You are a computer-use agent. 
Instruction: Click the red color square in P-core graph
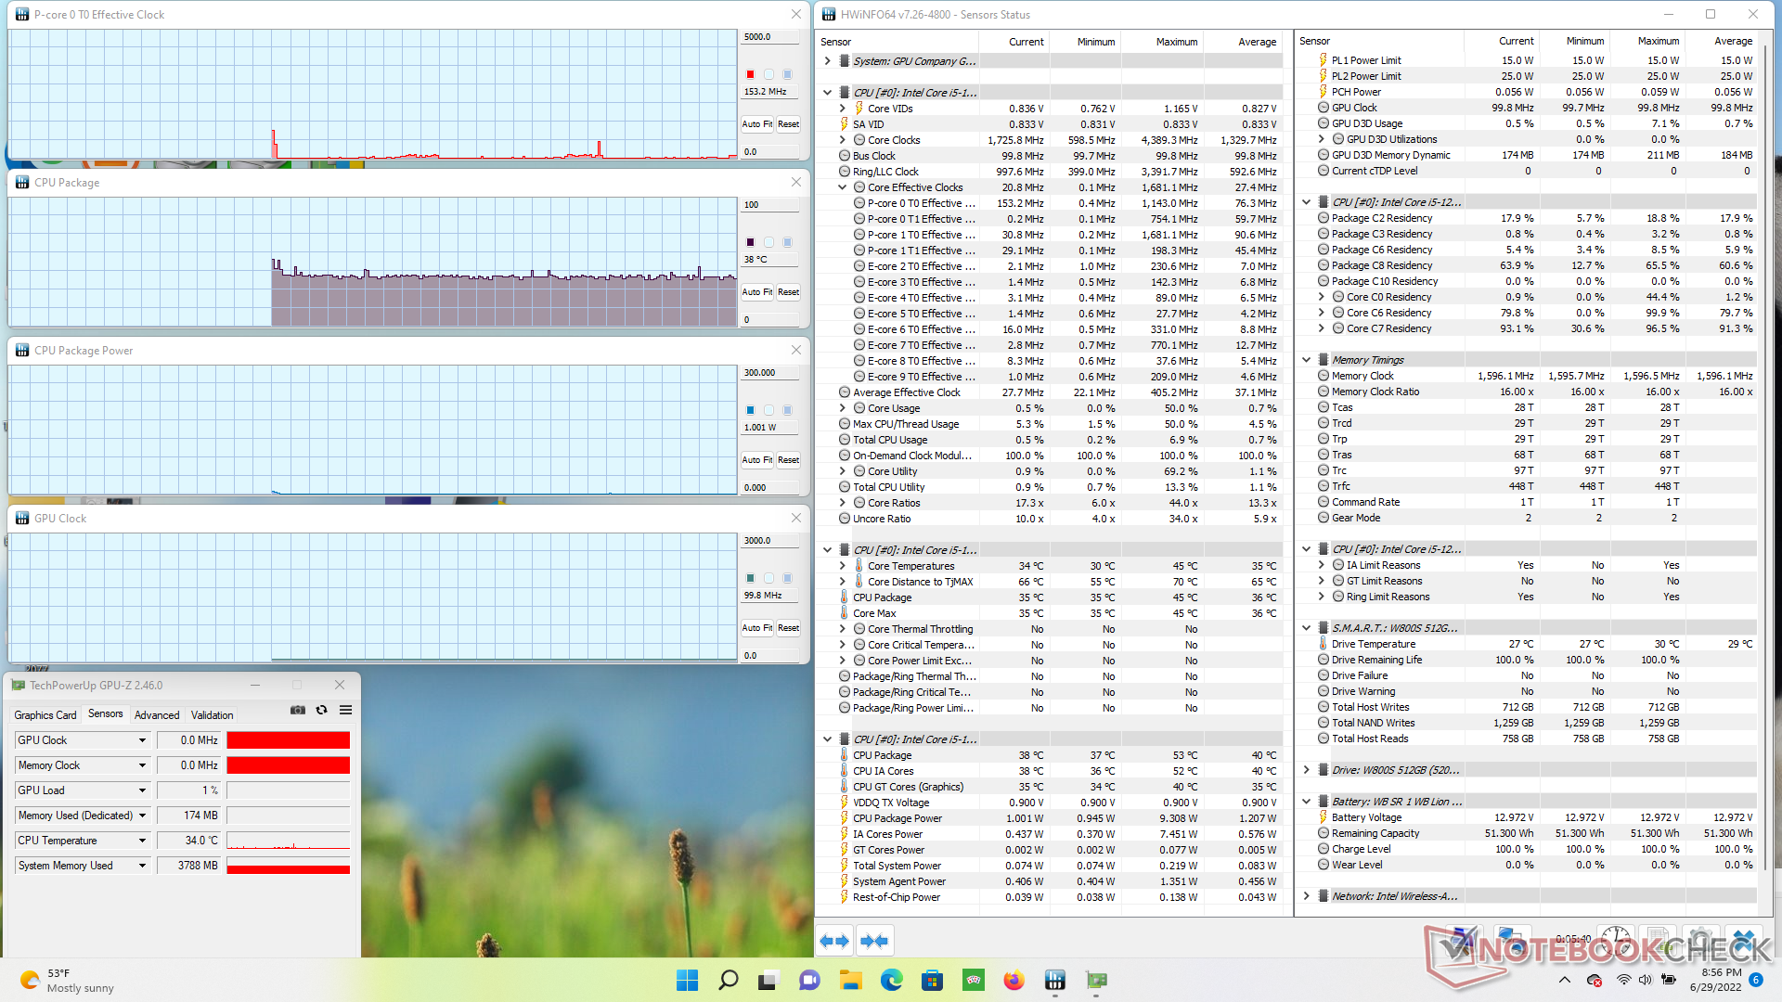tap(750, 74)
